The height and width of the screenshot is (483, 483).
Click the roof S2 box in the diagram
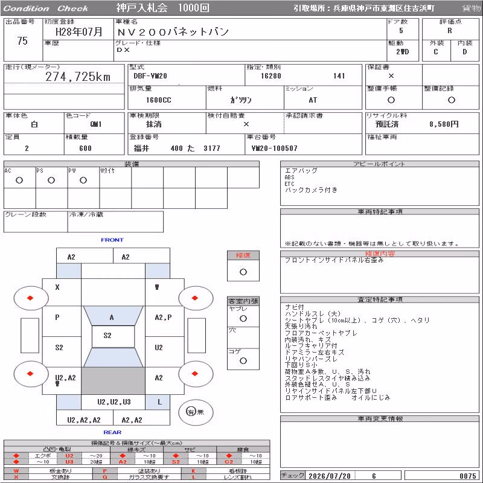(x=113, y=336)
